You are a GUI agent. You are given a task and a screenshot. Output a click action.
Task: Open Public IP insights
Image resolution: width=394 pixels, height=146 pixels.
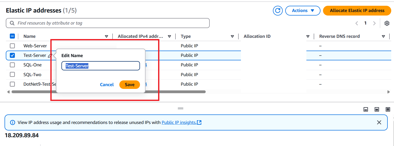[x=179, y=122]
